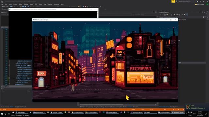This screenshot has width=209, height=117.
Task: Switch to the Immediate Window tab
Action: click(122, 107)
